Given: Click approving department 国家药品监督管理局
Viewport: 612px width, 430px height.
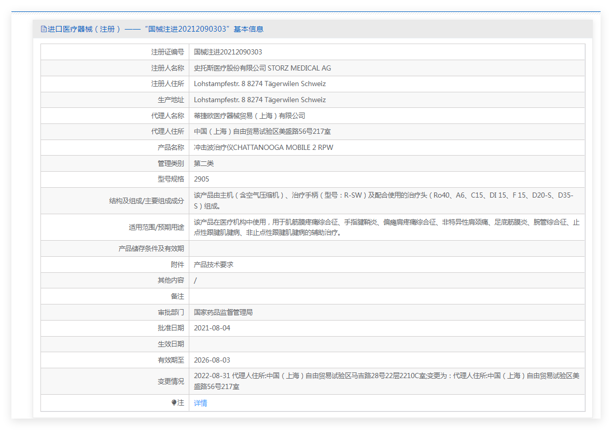Looking at the screenshot, I should pos(223,313).
